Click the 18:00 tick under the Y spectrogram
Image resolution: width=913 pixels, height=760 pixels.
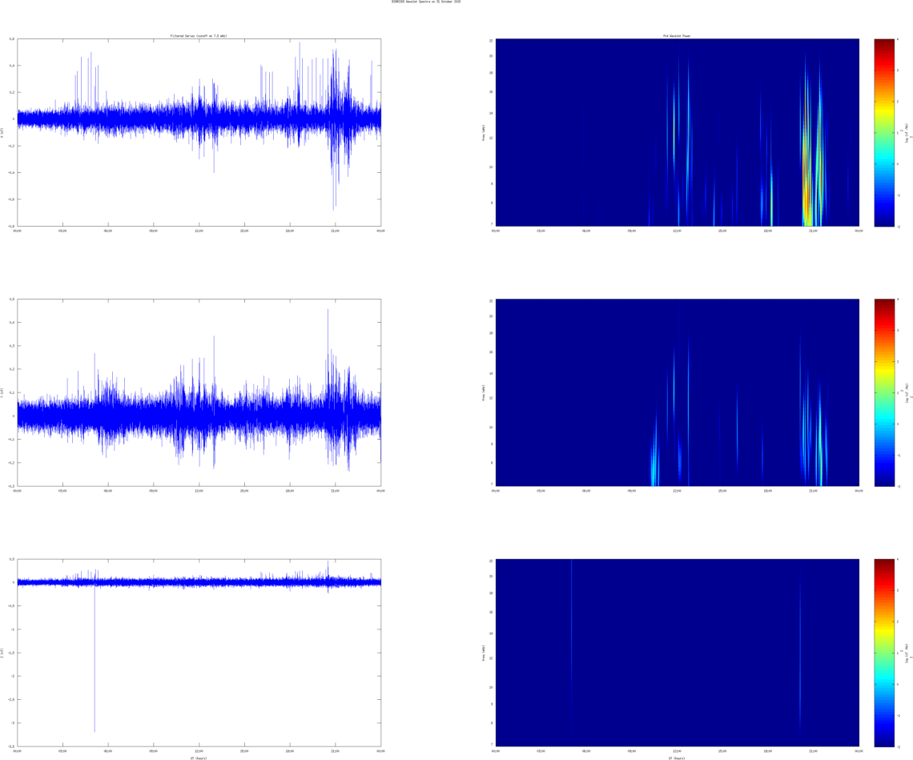tap(768, 491)
